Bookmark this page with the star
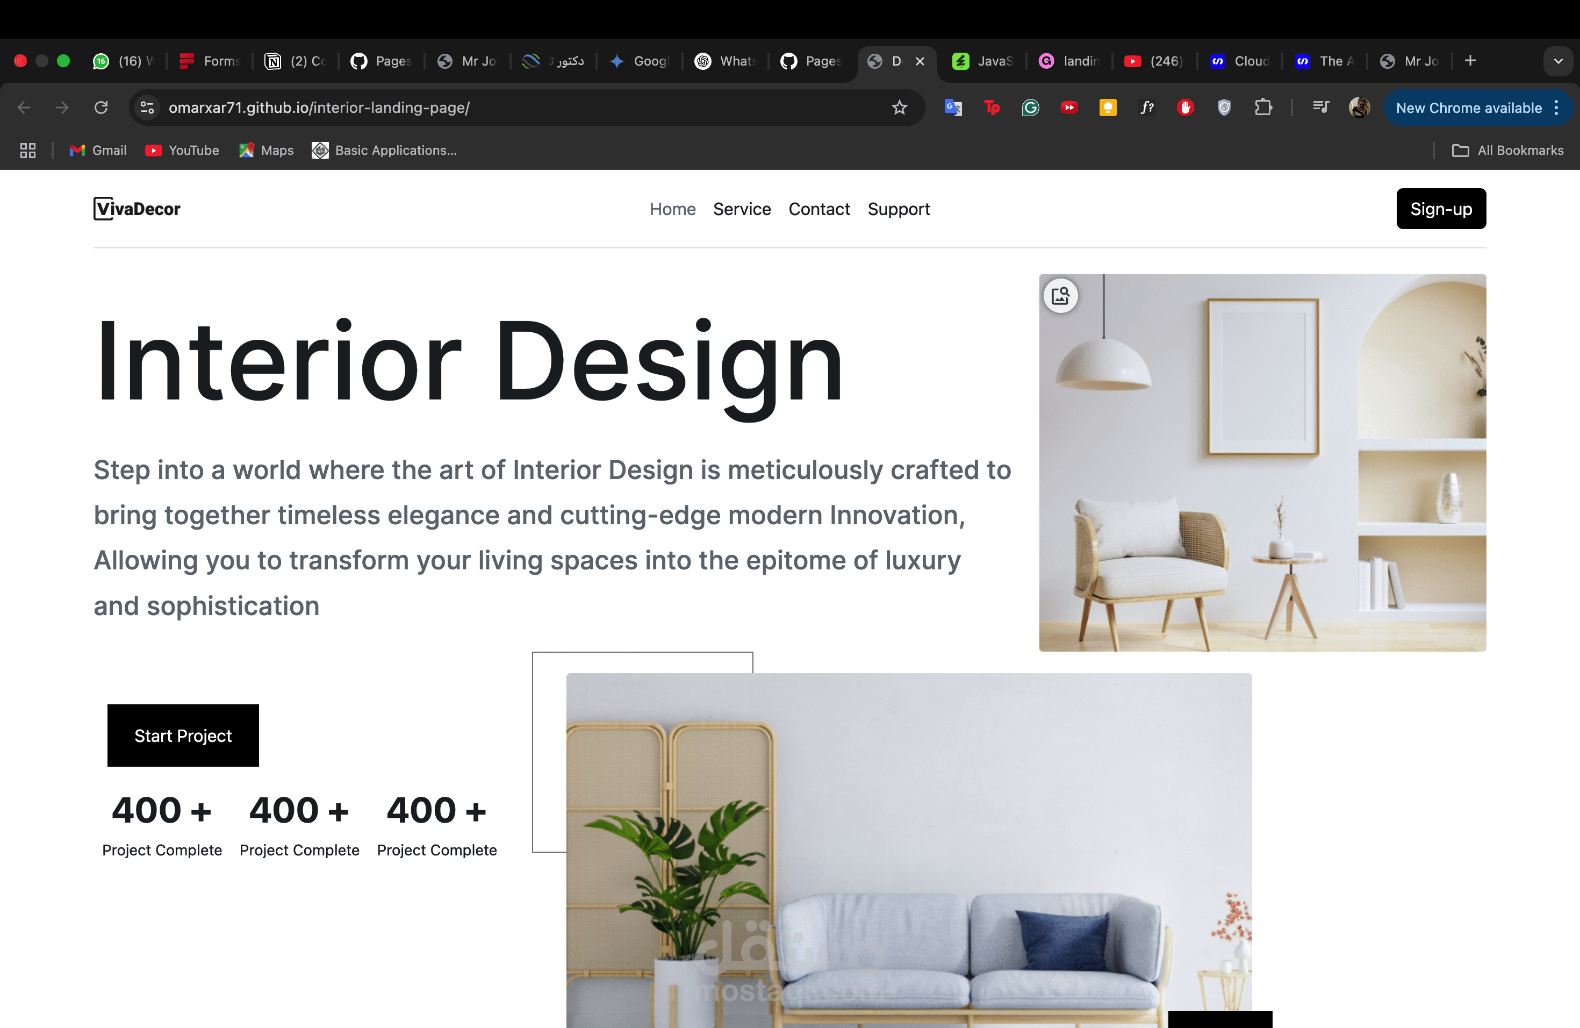This screenshot has width=1580, height=1028. point(900,108)
